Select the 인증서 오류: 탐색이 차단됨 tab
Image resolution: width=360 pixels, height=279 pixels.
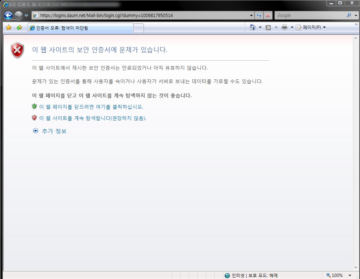tap(80, 28)
